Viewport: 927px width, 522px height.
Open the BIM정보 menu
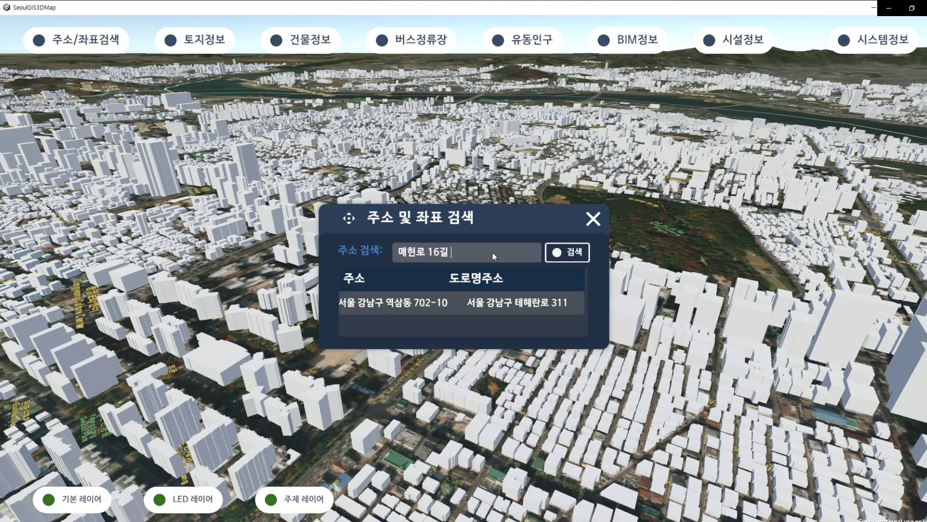point(628,40)
